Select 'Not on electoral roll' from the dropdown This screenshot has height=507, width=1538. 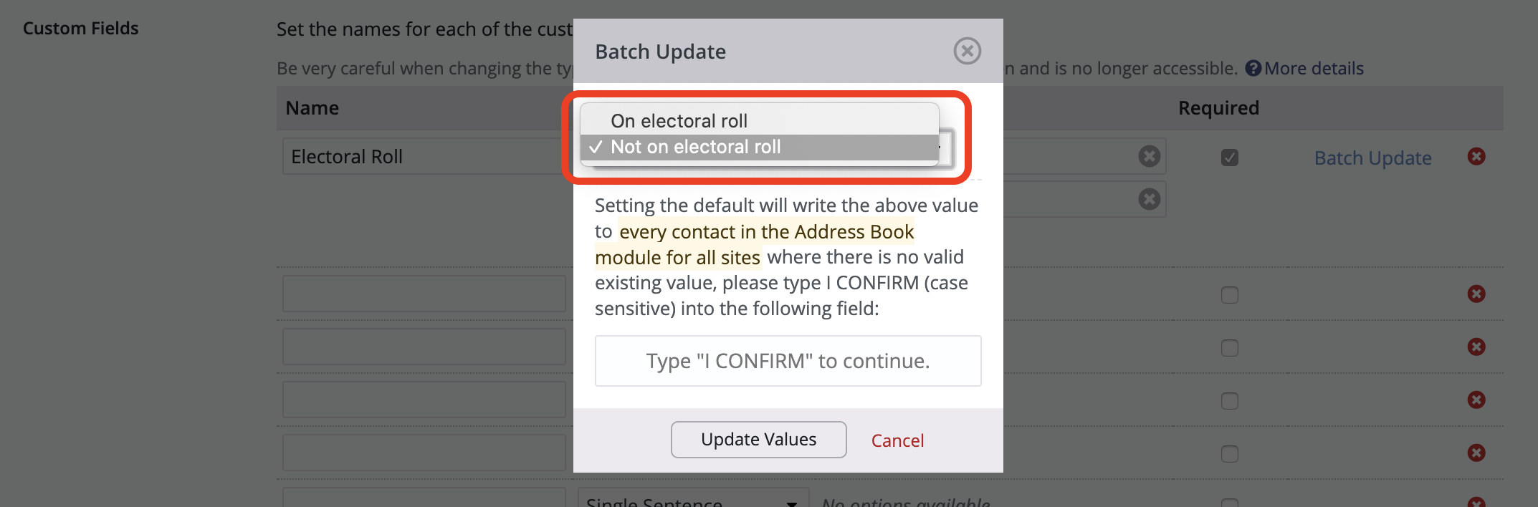tap(695, 147)
